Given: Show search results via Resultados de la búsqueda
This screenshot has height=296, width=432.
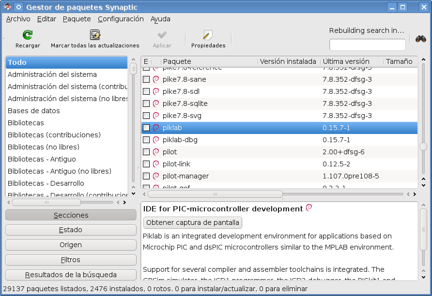Looking at the screenshot, I should pos(70,275).
